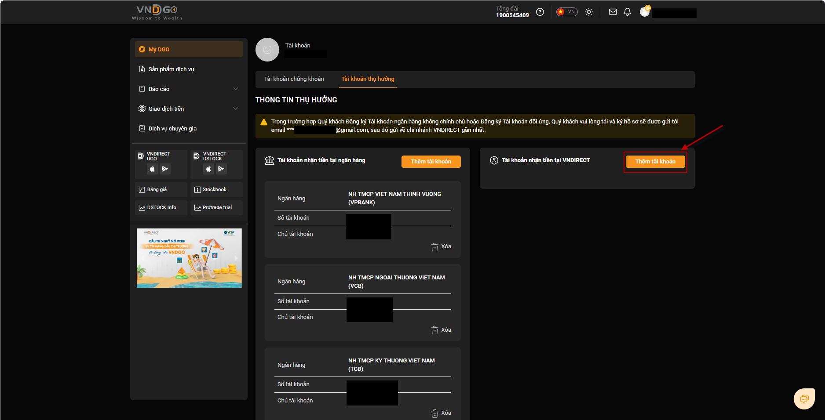Download VNDIRECT DGO from App Store
Screen dimensions: 825x420
[x=152, y=169]
